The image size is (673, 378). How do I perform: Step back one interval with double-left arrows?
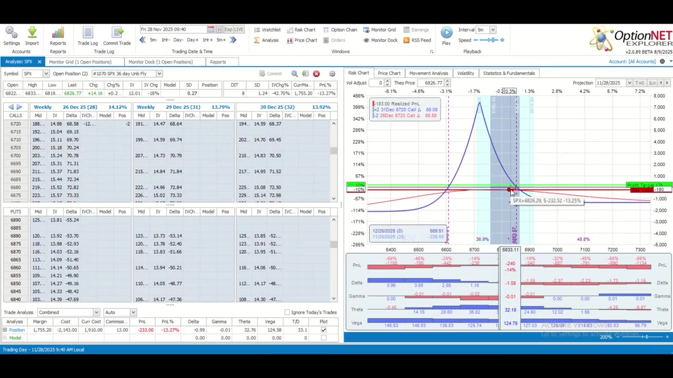pos(142,40)
